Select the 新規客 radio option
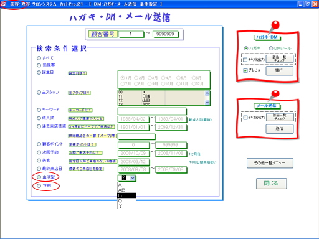Viewport: 319px width, 239px height. pos(39,65)
